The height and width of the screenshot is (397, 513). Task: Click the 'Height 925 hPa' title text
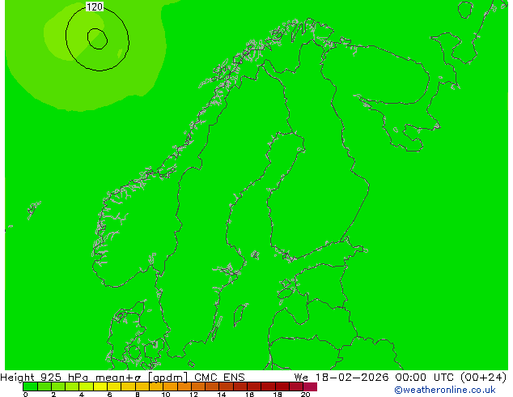45,378
